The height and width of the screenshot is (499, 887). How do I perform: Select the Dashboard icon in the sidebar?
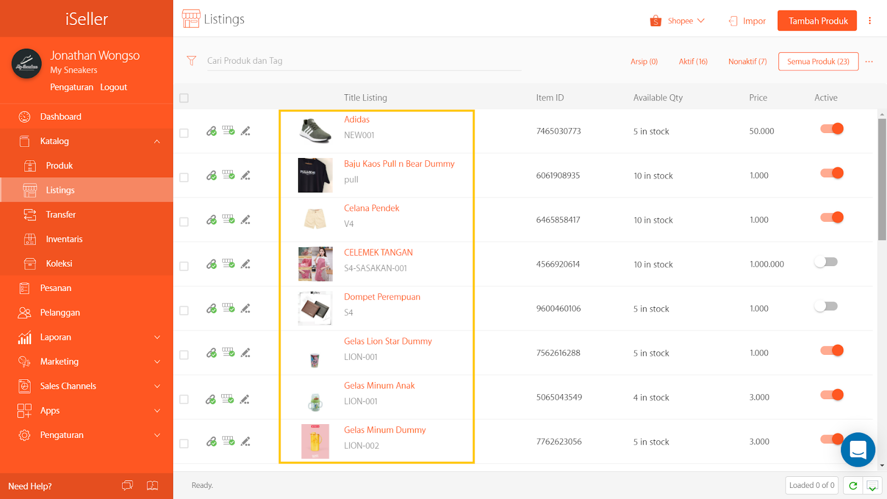click(24, 116)
